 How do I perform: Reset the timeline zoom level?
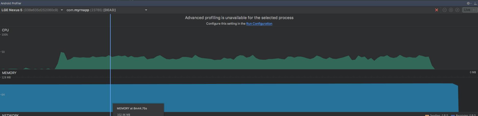(457, 10)
